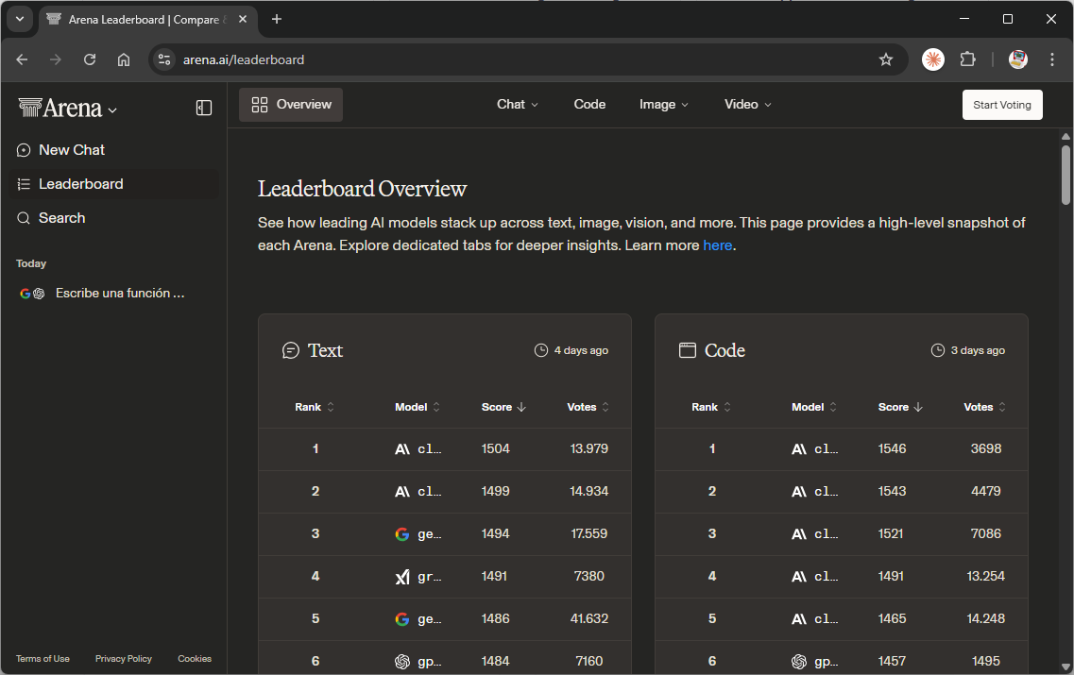Open tab search dropdown arrow

point(20,19)
